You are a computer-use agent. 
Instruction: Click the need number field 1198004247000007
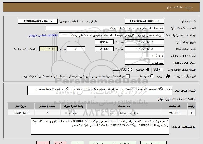click(144, 21)
